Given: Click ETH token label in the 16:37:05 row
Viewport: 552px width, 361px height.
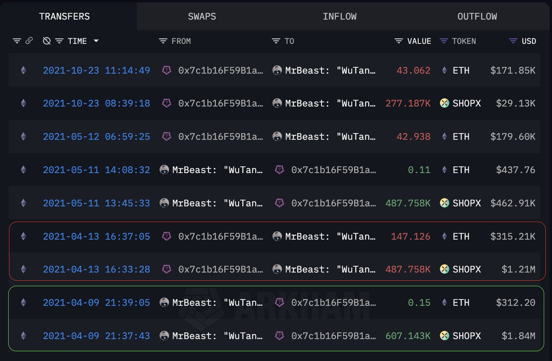Looking at the screenshot, I should (x=461, y=236).
